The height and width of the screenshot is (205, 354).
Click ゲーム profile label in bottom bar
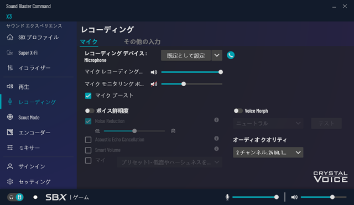pyautogui.click(x=81, y=198)
